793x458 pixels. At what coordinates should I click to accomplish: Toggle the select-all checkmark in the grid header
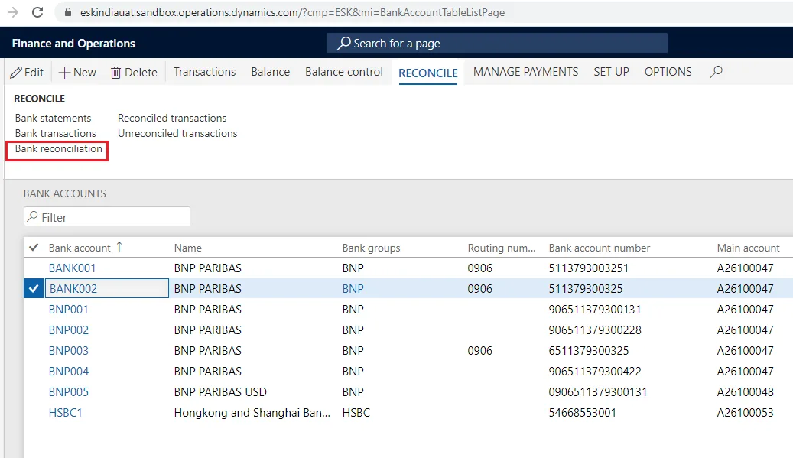click(34, 247)
